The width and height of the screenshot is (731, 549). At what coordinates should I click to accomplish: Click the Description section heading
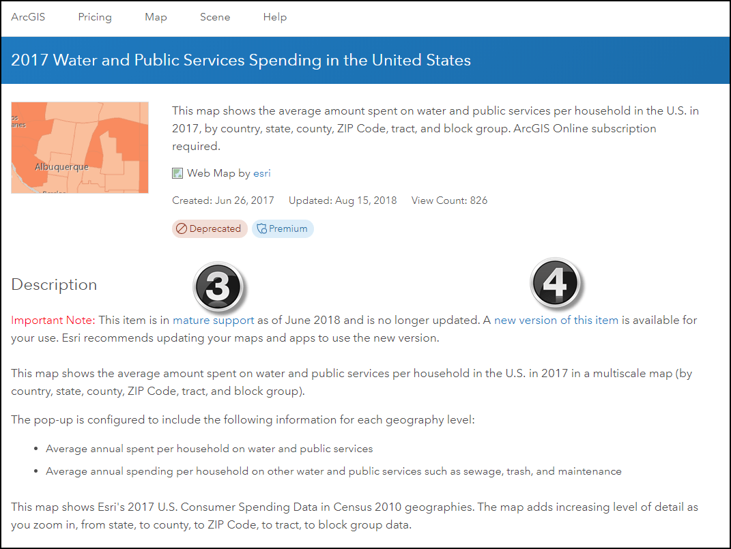coord(54,284)
